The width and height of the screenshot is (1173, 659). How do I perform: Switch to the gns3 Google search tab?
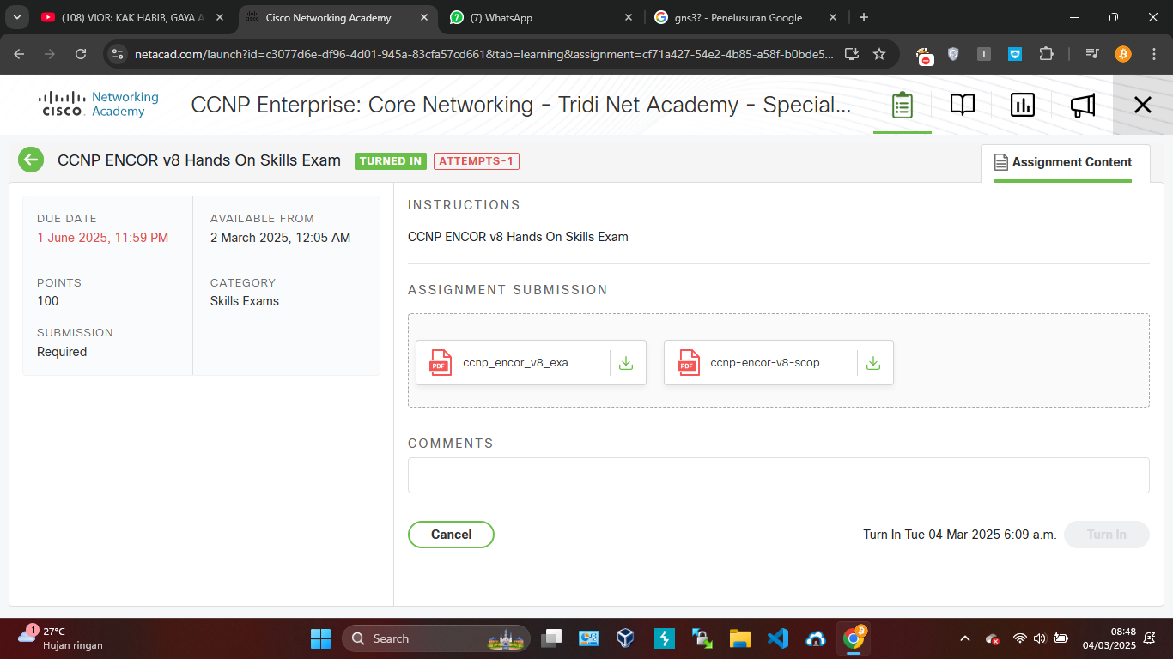[x=740, y=17]
